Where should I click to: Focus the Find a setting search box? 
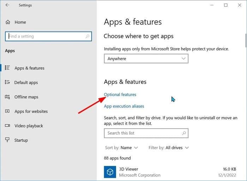48,37
